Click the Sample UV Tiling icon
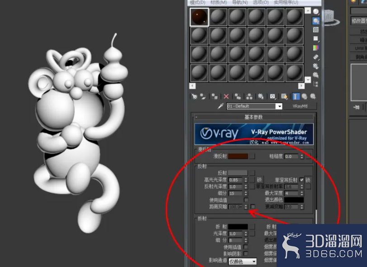This screenshot has height=267, width=367. pos(316,38)
